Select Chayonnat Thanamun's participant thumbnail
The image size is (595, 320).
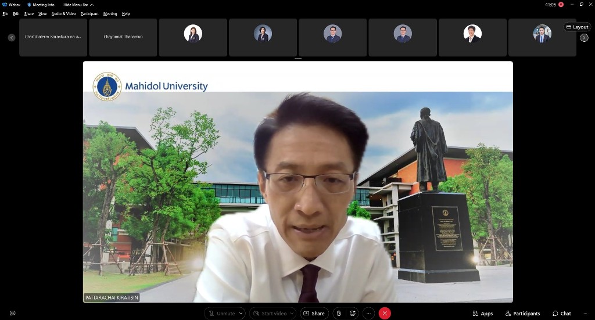(x=123, y=37)
